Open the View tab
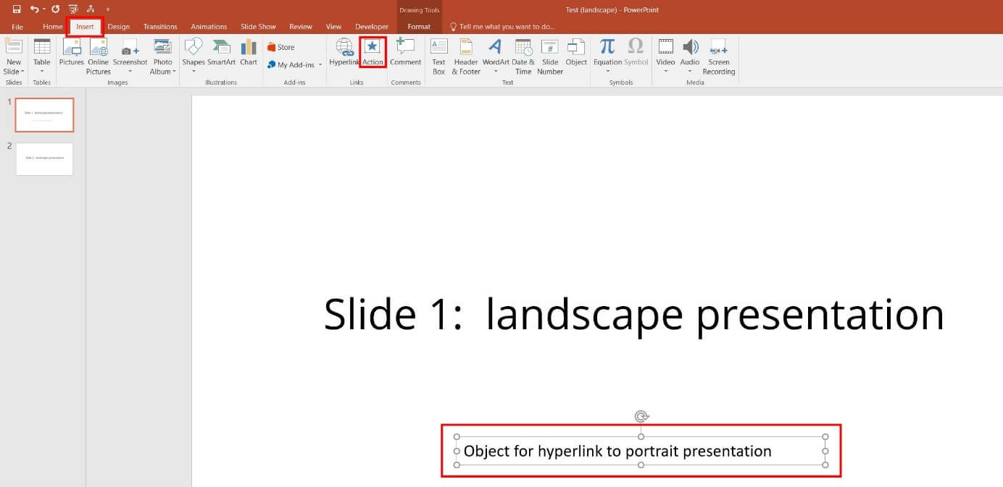Image resolution: width=1003 pixels, height=487 pixels. 333,27
